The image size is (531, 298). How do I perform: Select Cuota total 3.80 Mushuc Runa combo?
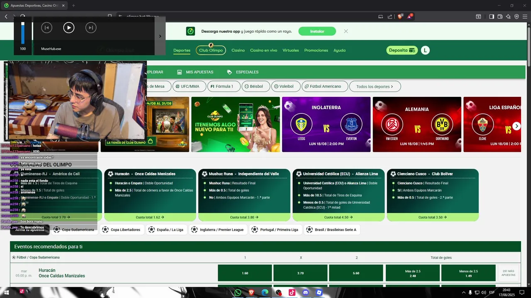[x=244, y=217]
